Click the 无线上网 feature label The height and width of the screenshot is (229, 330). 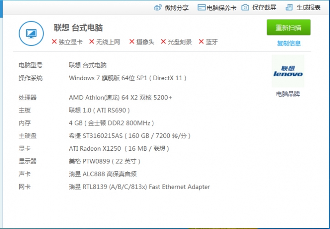pos(108,42)
